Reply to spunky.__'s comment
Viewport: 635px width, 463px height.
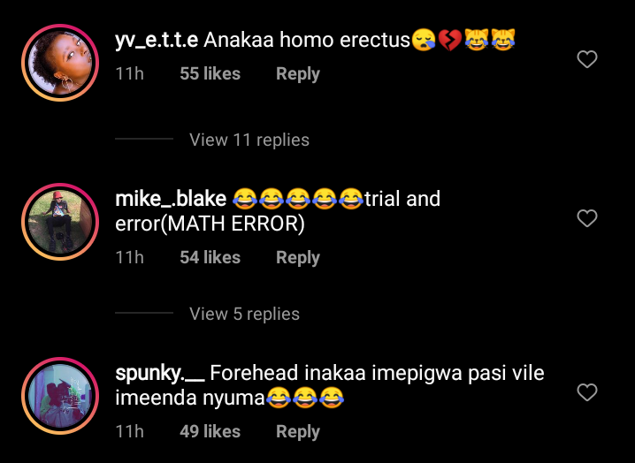coord(298,431)
